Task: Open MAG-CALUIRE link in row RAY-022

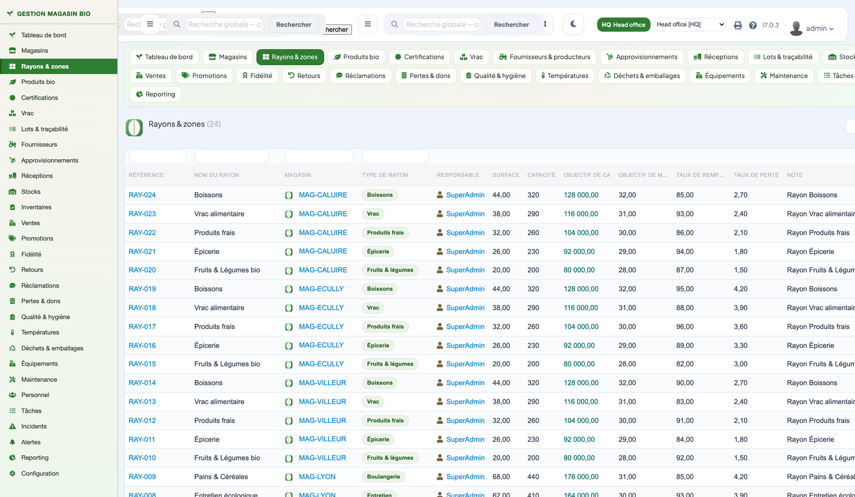Action: 323,233
